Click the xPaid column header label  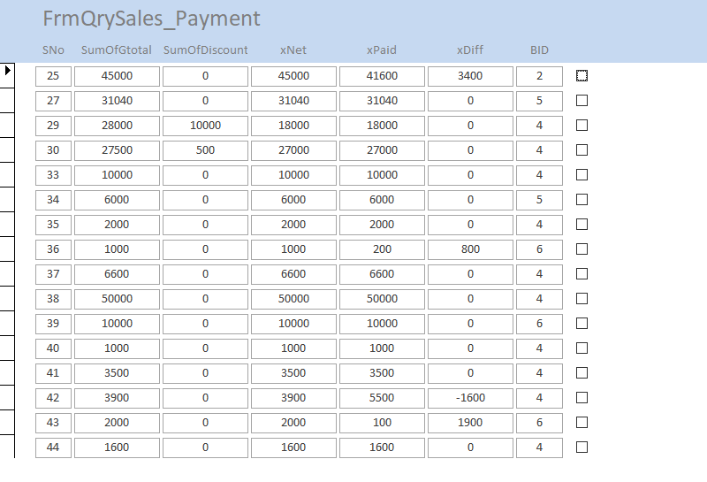(382, 50)
